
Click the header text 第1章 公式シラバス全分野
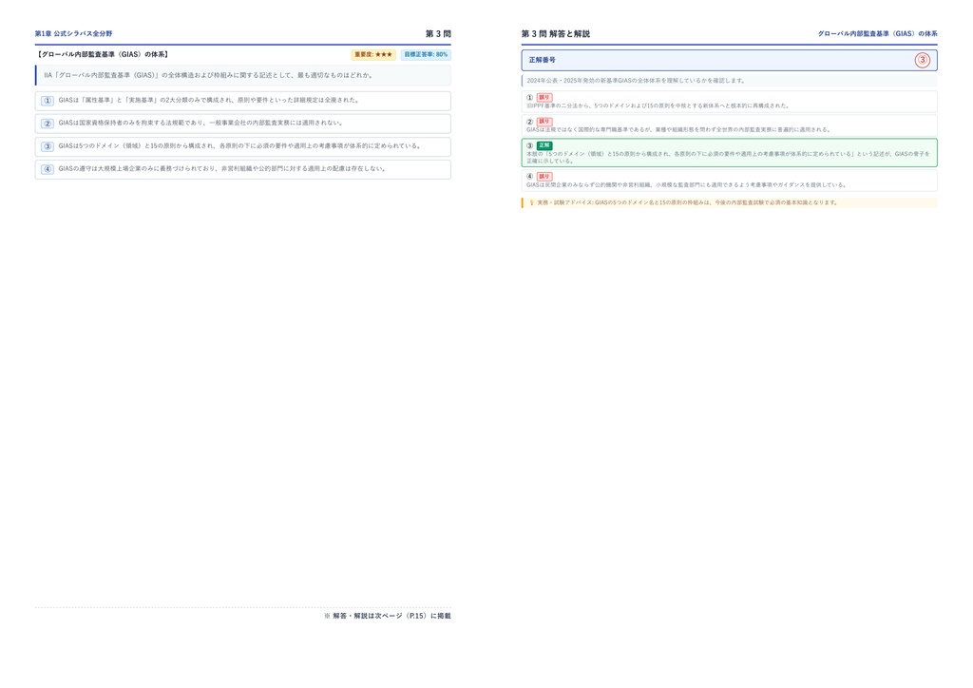[x=74, y=33]
